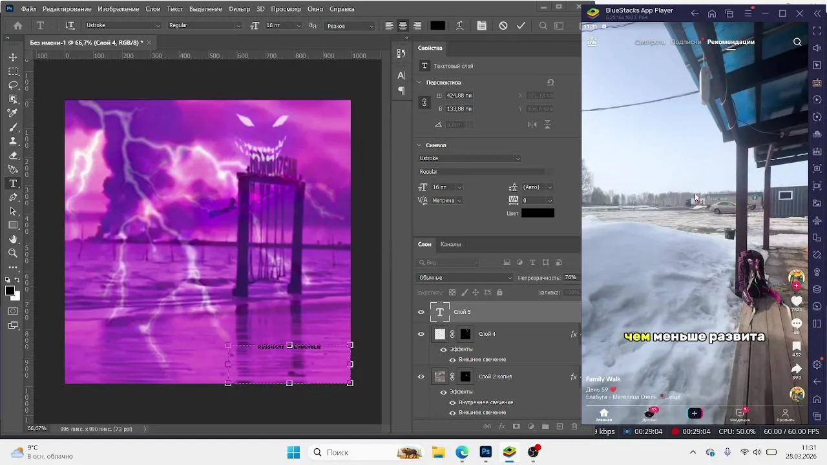The image size is (827, 465).
Task: Add layer mask icon at Layers bottom
Action: [x=516, y=426]
